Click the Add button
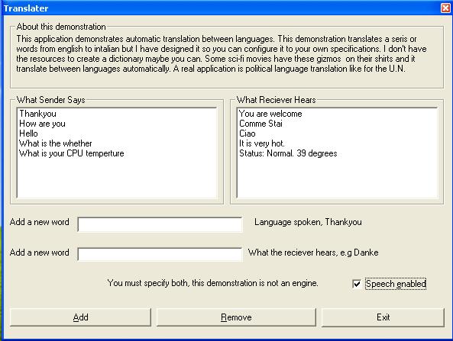This screenshot has width=453, height=341. coord(80,317)
